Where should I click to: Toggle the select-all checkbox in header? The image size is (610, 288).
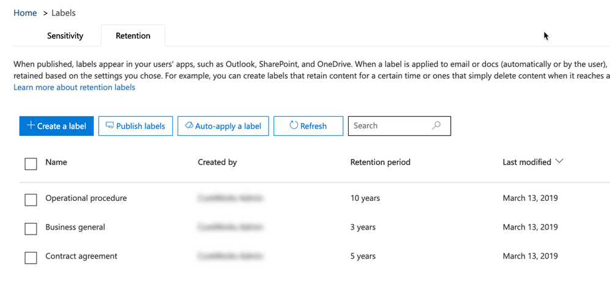click(x=31, y=164)
